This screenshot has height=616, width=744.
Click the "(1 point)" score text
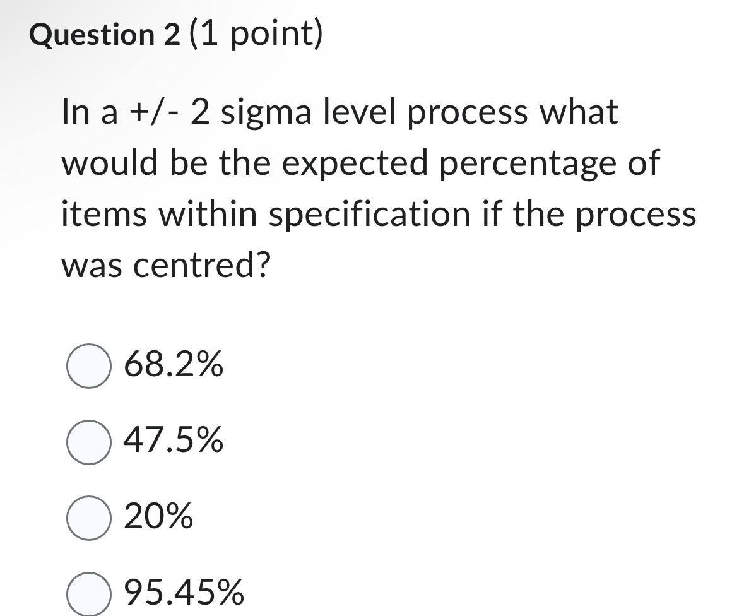tap(256, 34)
